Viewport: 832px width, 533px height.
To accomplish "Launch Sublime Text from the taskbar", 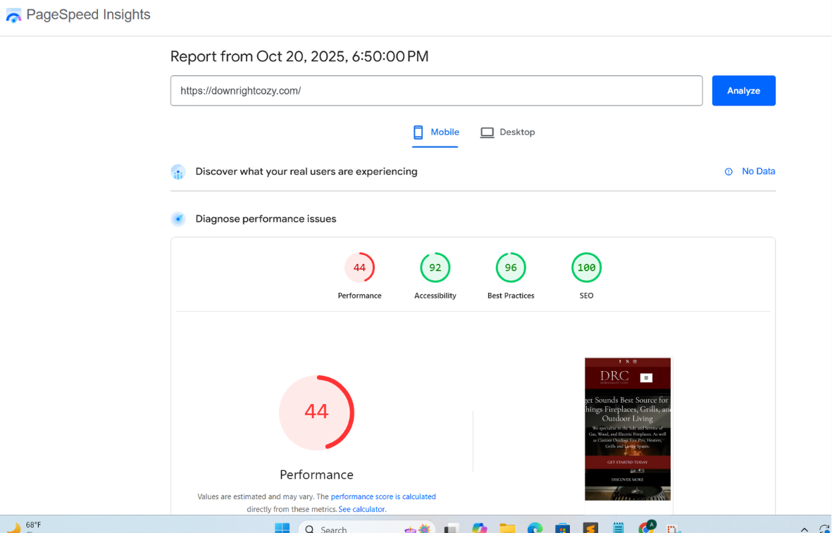I will click(x=590, y=528).
